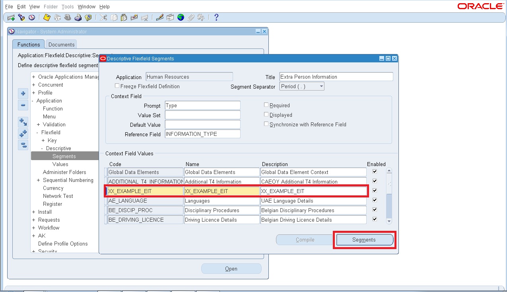Expand the Sequential Numbering node

39,180
